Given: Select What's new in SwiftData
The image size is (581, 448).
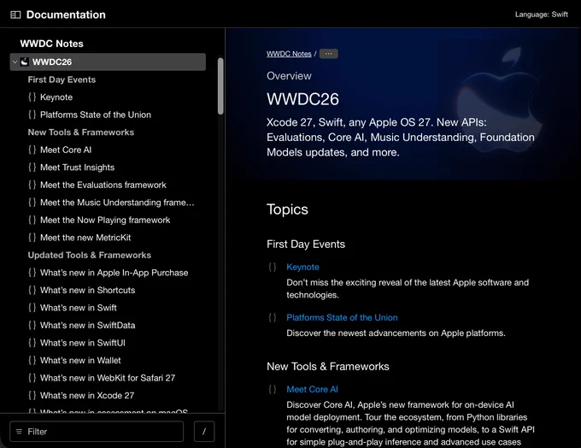Looking at the screenshot, I should click(87, 325).
